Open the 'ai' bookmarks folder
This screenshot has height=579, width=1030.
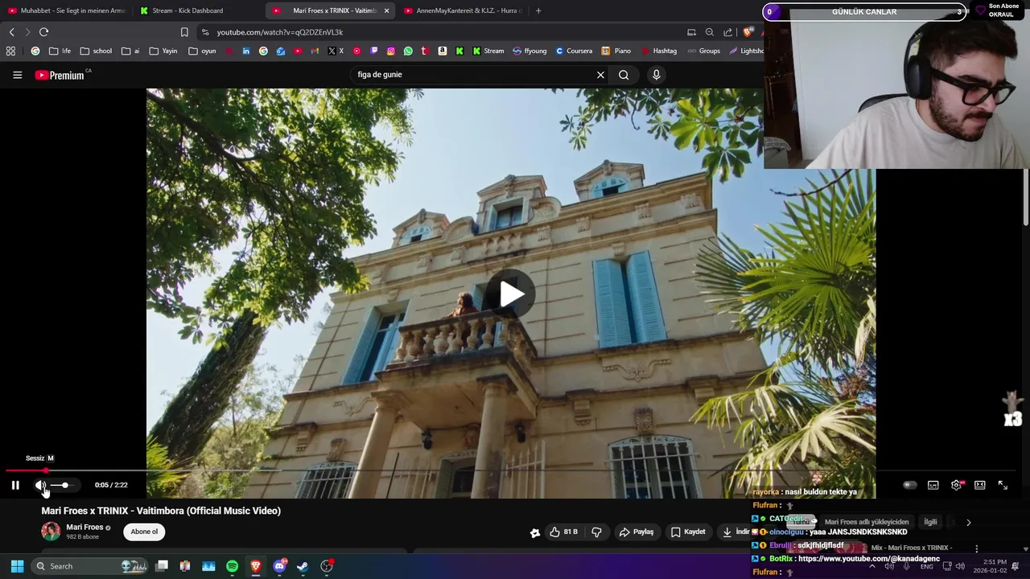130,51
